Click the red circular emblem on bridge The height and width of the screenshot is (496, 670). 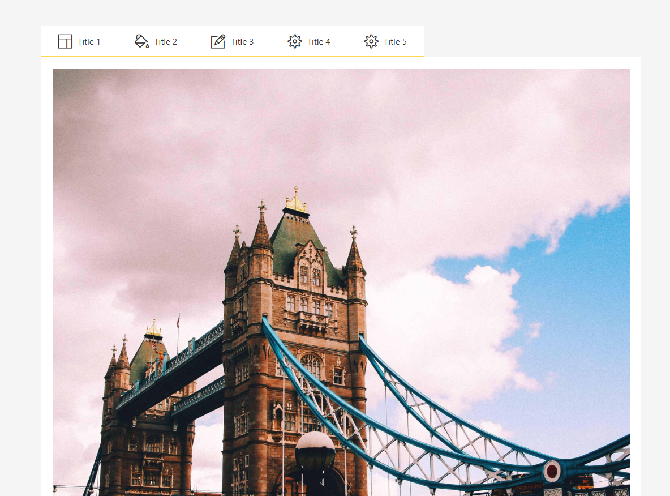click(x=552, y=471)
